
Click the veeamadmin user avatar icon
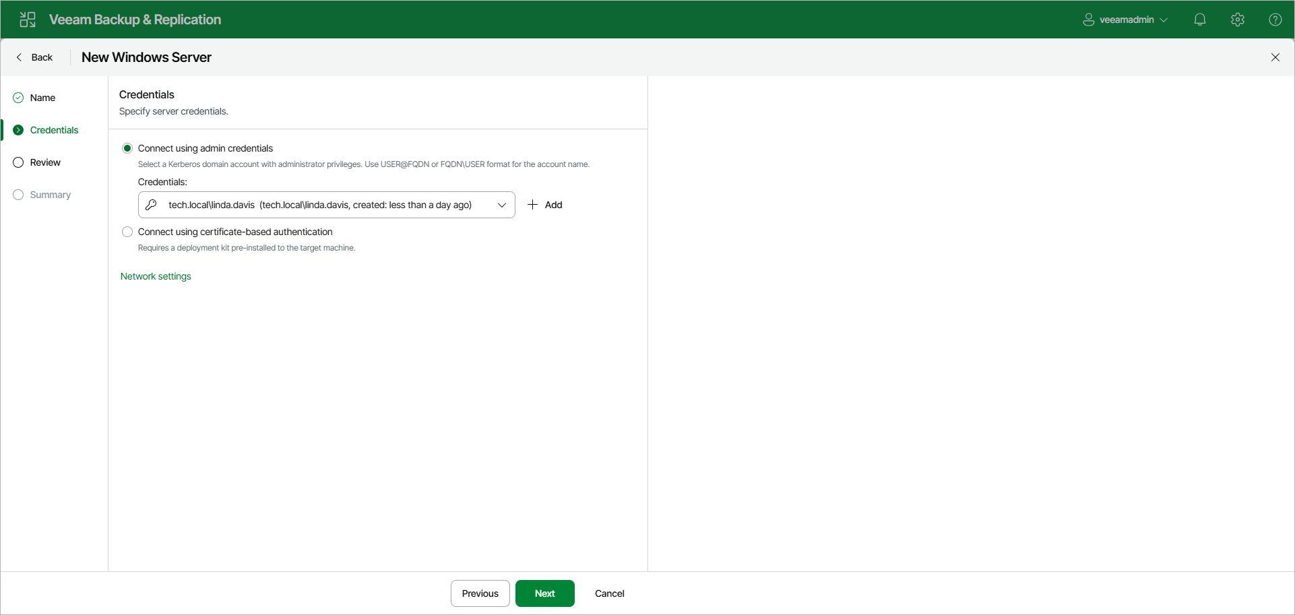(1089, 20)
